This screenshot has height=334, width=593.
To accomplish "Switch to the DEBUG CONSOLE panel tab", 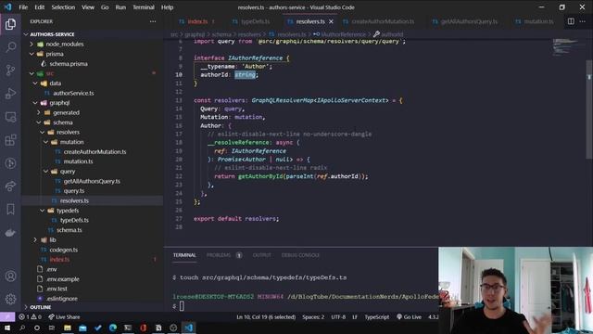I will coord(300,255).
